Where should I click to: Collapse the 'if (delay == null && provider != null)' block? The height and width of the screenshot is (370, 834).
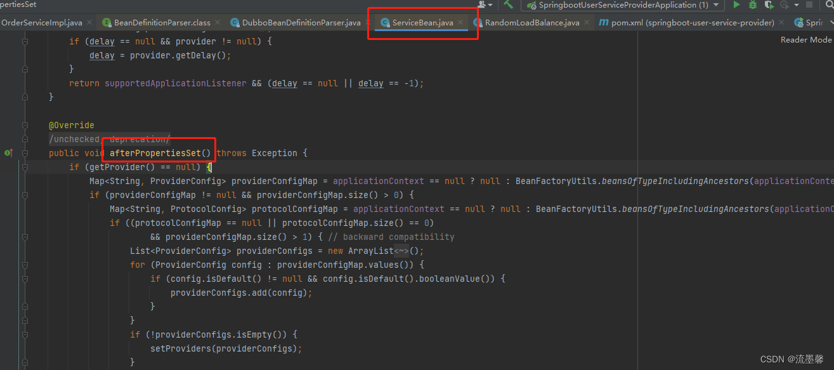tap(25, 42)
